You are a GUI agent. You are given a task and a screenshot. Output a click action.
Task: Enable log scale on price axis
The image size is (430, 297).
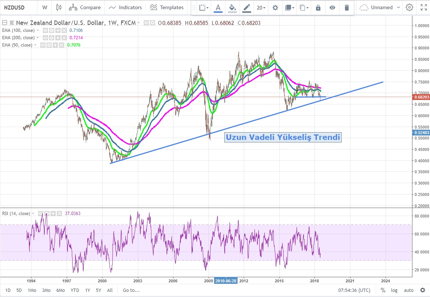click(394, 290)
